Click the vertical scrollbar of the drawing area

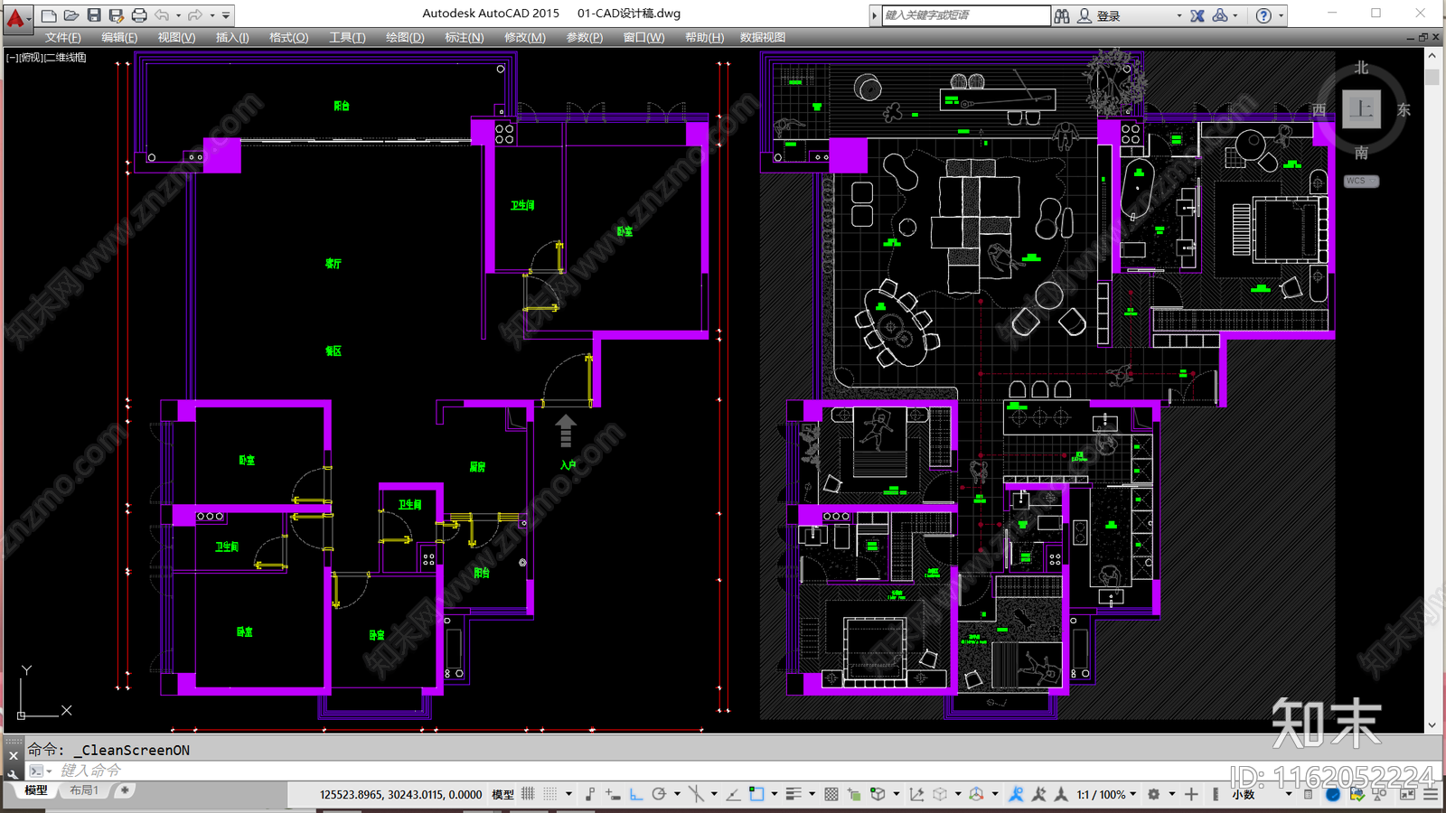tap(1432, 390)
